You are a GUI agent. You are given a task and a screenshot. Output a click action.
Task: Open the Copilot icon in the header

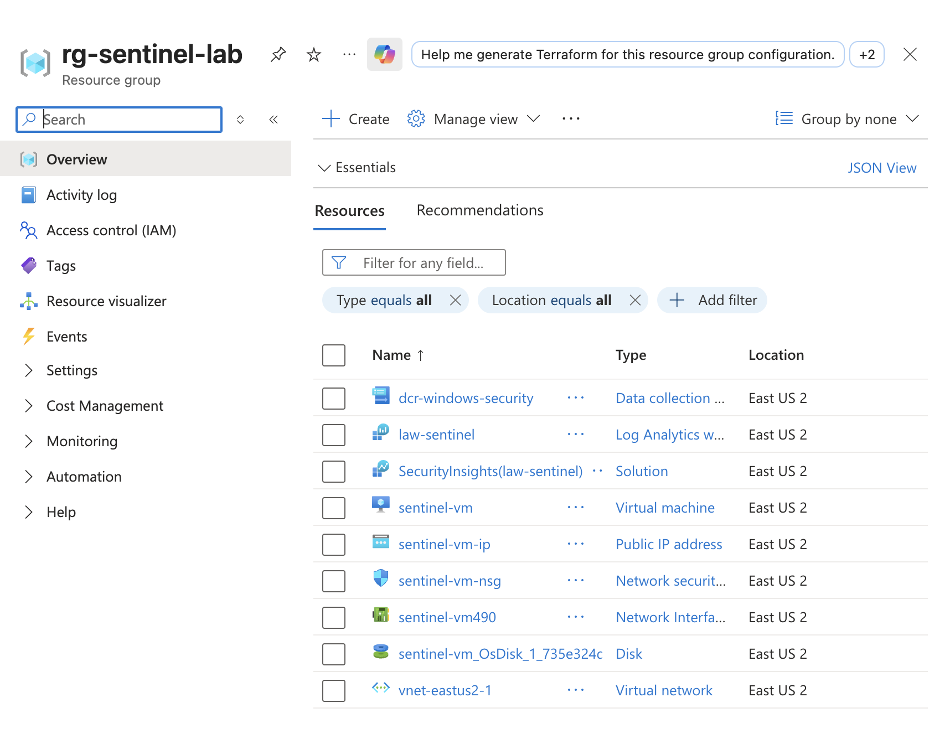coord(385,54)
